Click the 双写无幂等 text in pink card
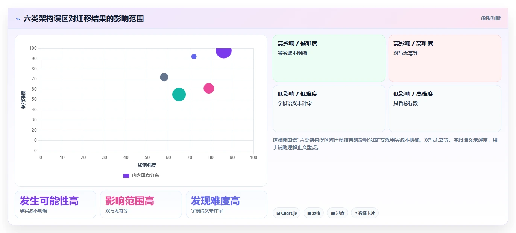 [x=405, y=53]
